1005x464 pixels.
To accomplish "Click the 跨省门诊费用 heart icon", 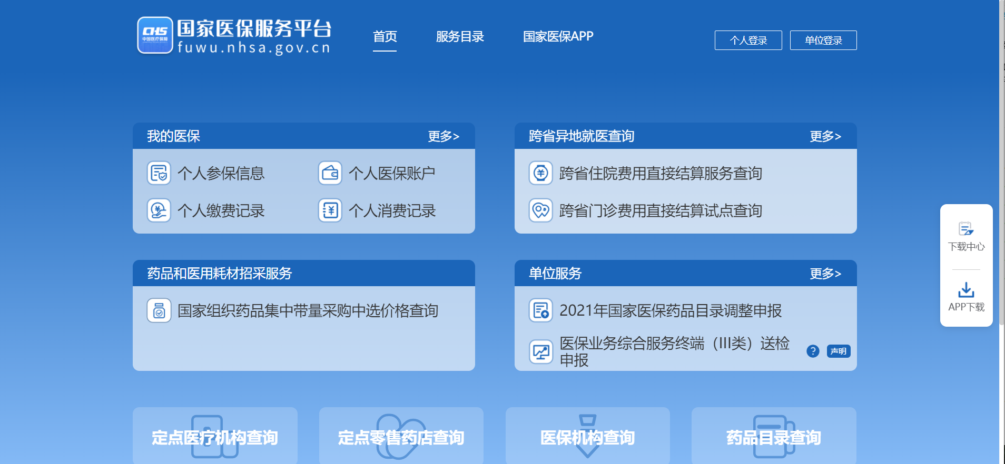I will (540, 210).
